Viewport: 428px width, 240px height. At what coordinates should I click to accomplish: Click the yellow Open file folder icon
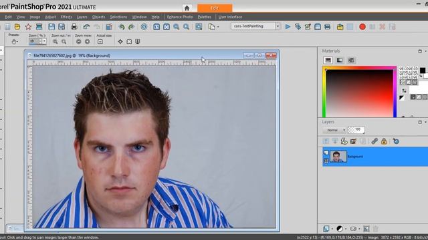point(17,27)
